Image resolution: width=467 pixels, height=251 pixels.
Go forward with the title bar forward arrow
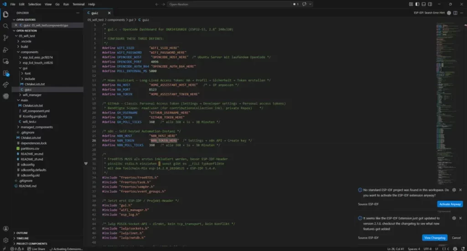click(163, 4)
